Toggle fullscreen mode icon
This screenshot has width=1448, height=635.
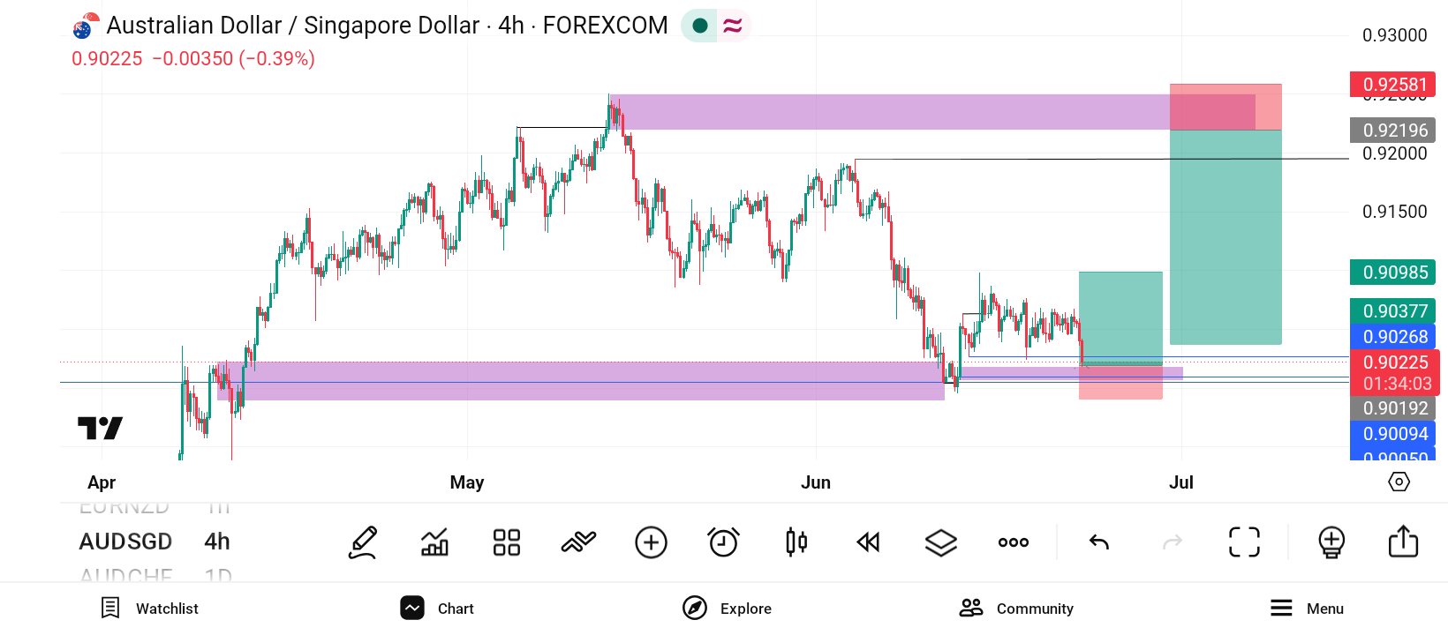coord(1245,542)
